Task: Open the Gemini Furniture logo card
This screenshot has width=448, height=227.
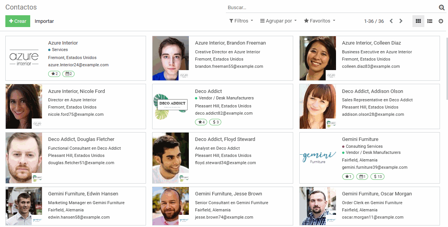Action: point(318,157)
